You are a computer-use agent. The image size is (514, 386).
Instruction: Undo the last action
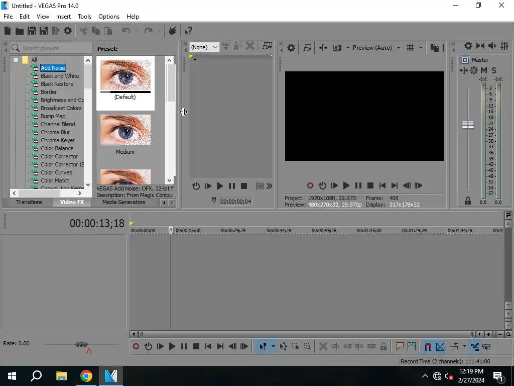126,31
